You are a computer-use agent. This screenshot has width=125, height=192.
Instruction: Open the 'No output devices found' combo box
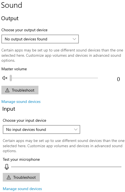point(40,39)
